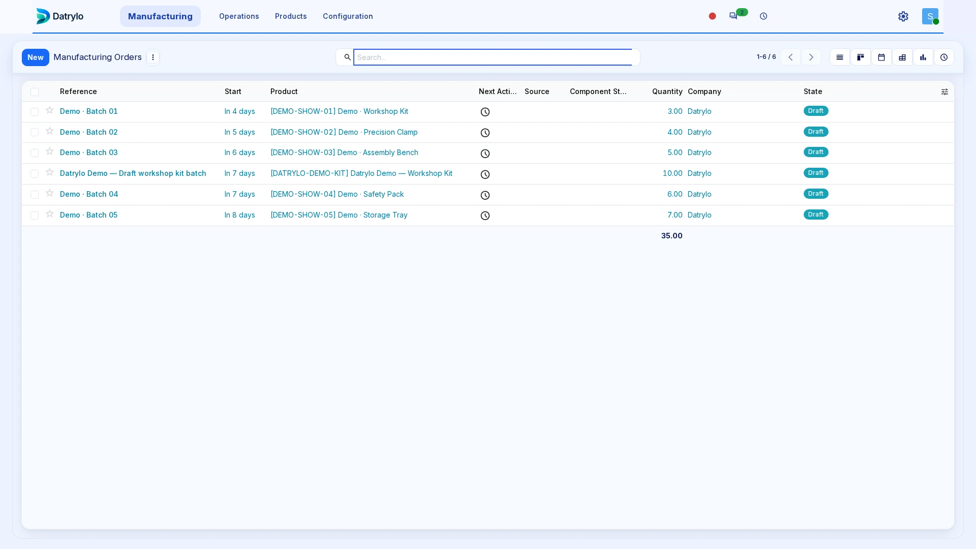Open the Operations menu

point(239,16)
